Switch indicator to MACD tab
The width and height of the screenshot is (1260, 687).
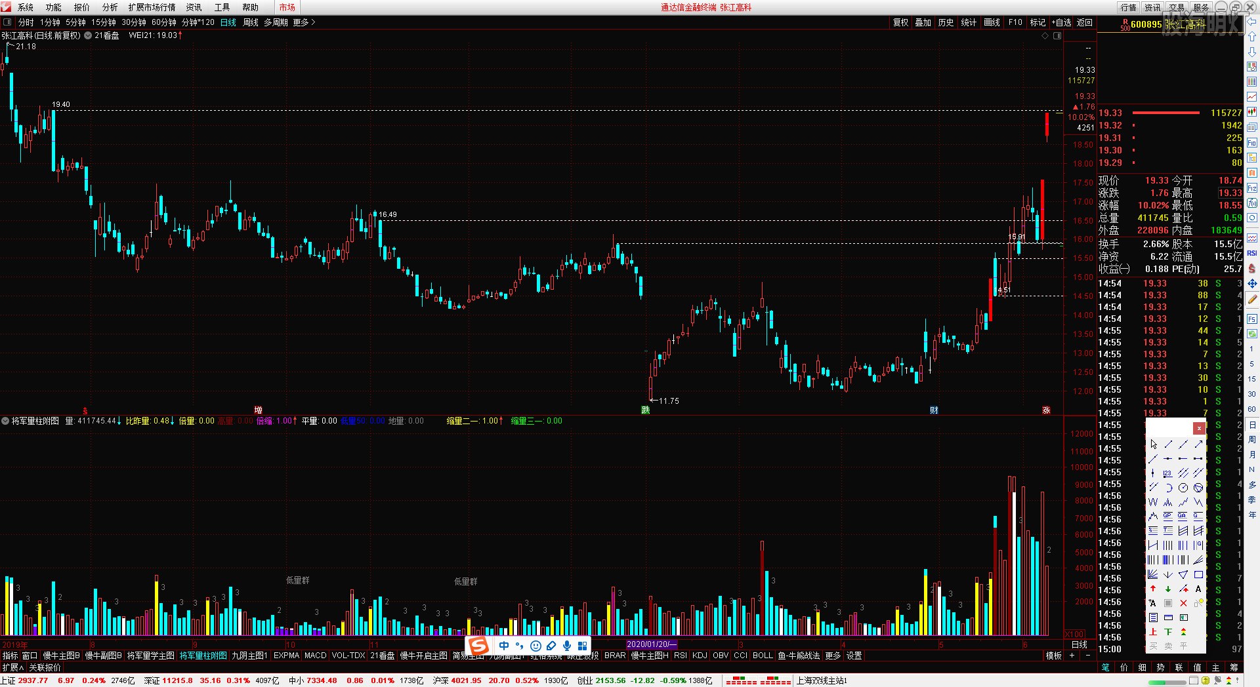click(x=315, y=656)
